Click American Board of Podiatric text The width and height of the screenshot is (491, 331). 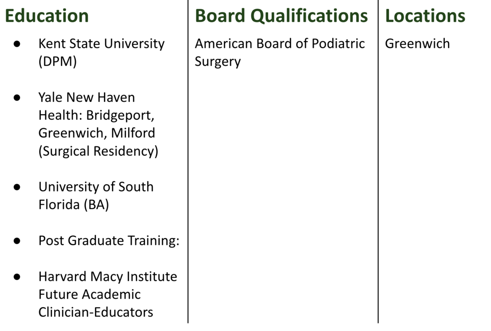coord(280,44)
